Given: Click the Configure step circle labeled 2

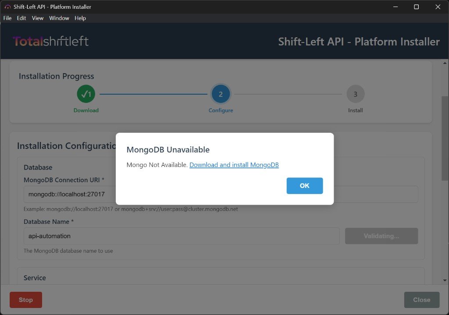Looking at the screenshot, I should coord(221,94).
